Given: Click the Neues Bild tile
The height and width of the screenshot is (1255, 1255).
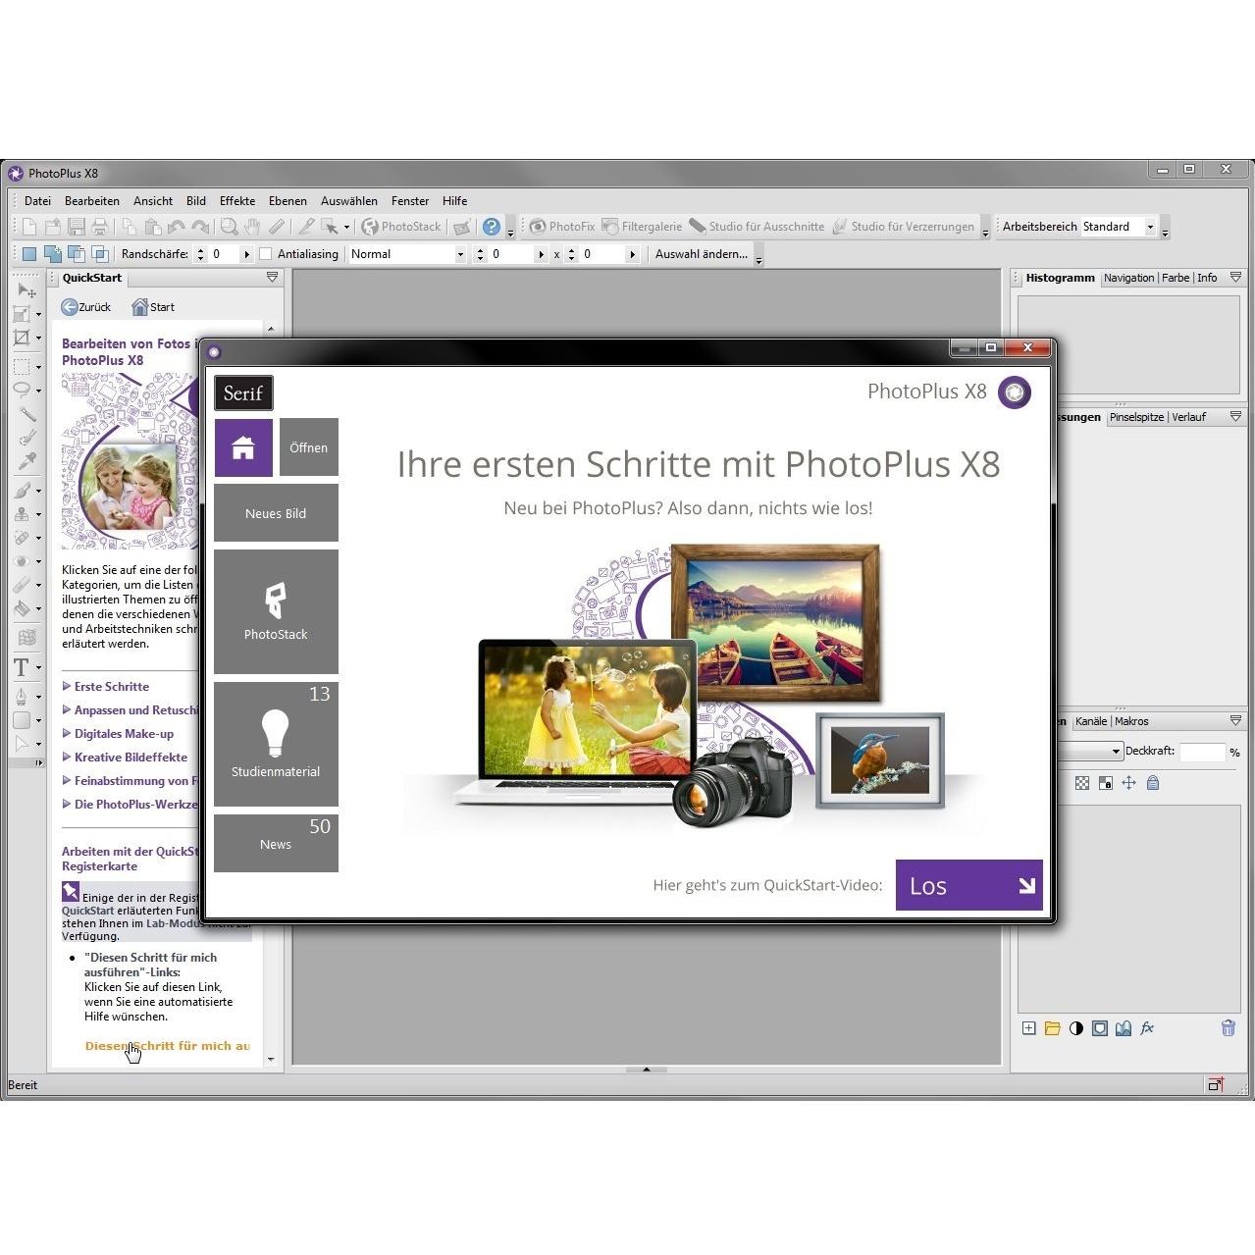Looking at the screenshot, I should coord(276,513).
